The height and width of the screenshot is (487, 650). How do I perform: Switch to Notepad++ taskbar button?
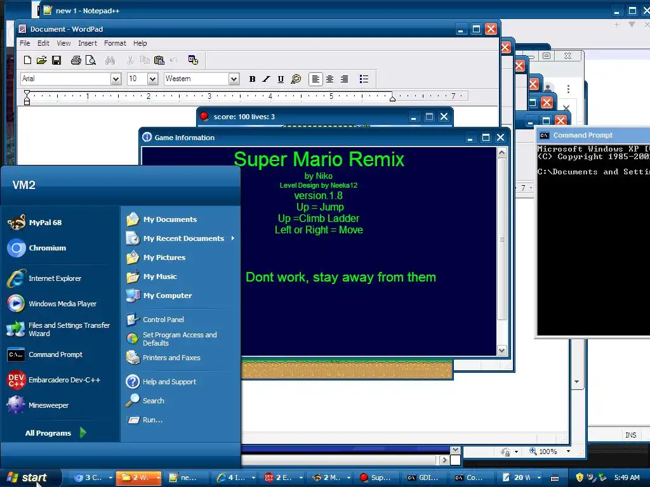187,477
